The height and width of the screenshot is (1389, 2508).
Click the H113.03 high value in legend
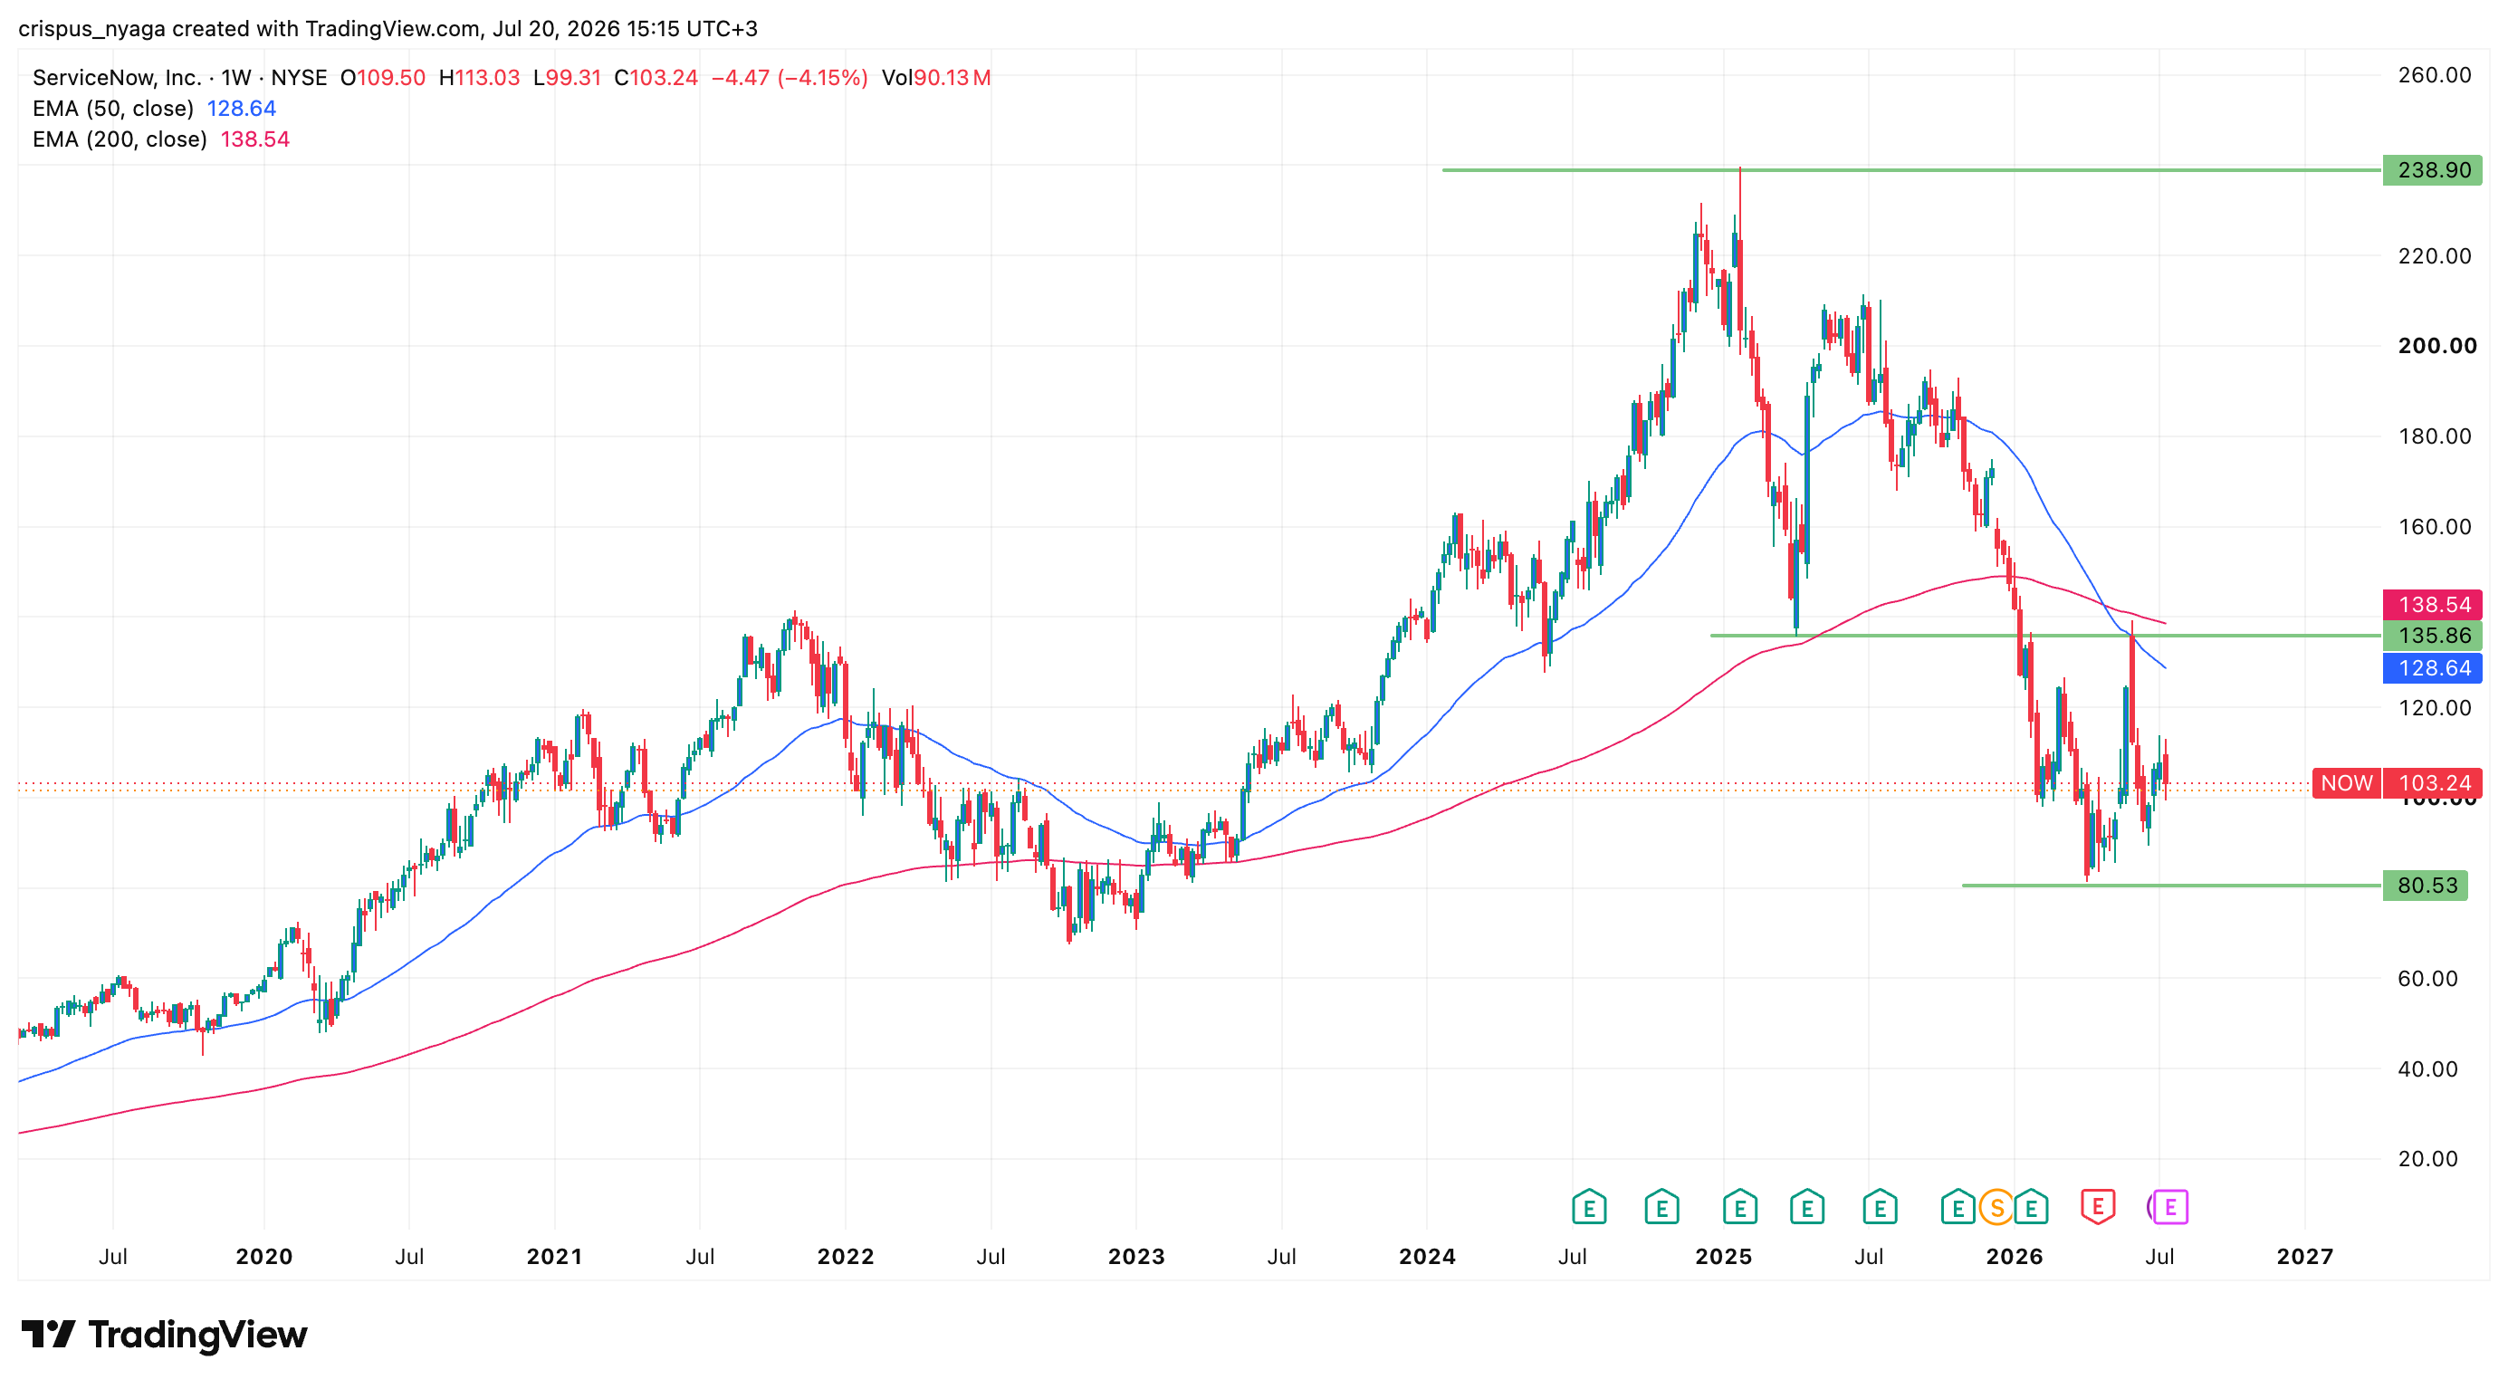pyautogui.click(x=479, y=77)
